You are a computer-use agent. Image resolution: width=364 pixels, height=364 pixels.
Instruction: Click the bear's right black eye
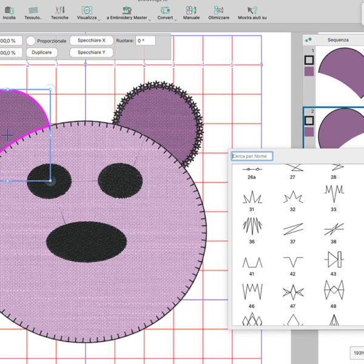pos(120,181)
